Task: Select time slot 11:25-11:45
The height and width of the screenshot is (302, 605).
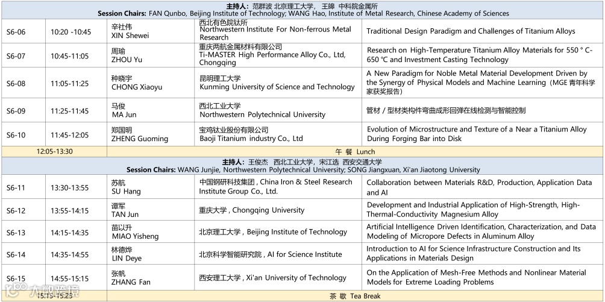Action: point(69,112)
